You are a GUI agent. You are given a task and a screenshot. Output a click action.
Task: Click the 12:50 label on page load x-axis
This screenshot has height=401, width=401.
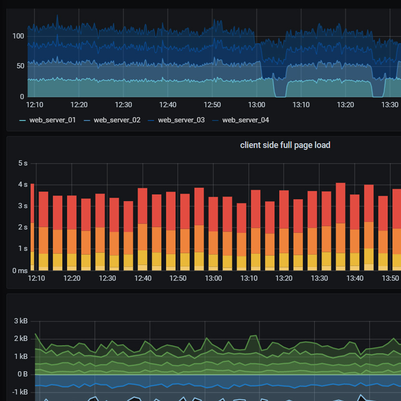[178, 278]
